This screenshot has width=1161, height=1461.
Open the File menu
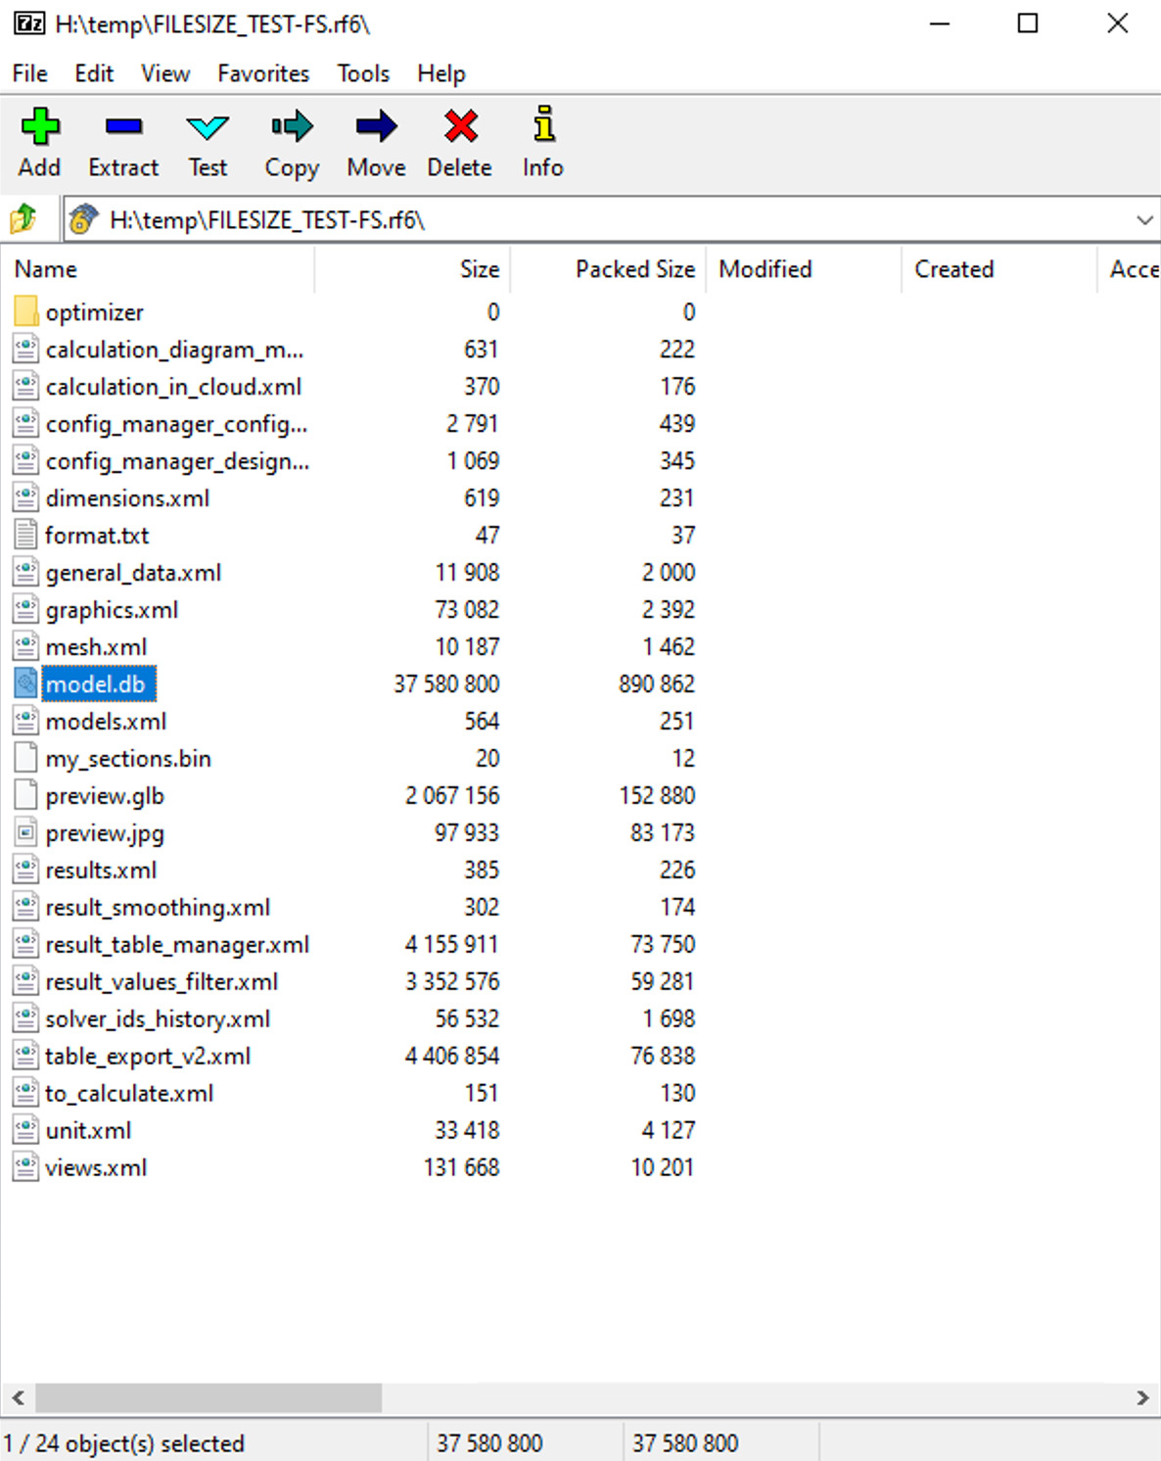click(29, 73)
